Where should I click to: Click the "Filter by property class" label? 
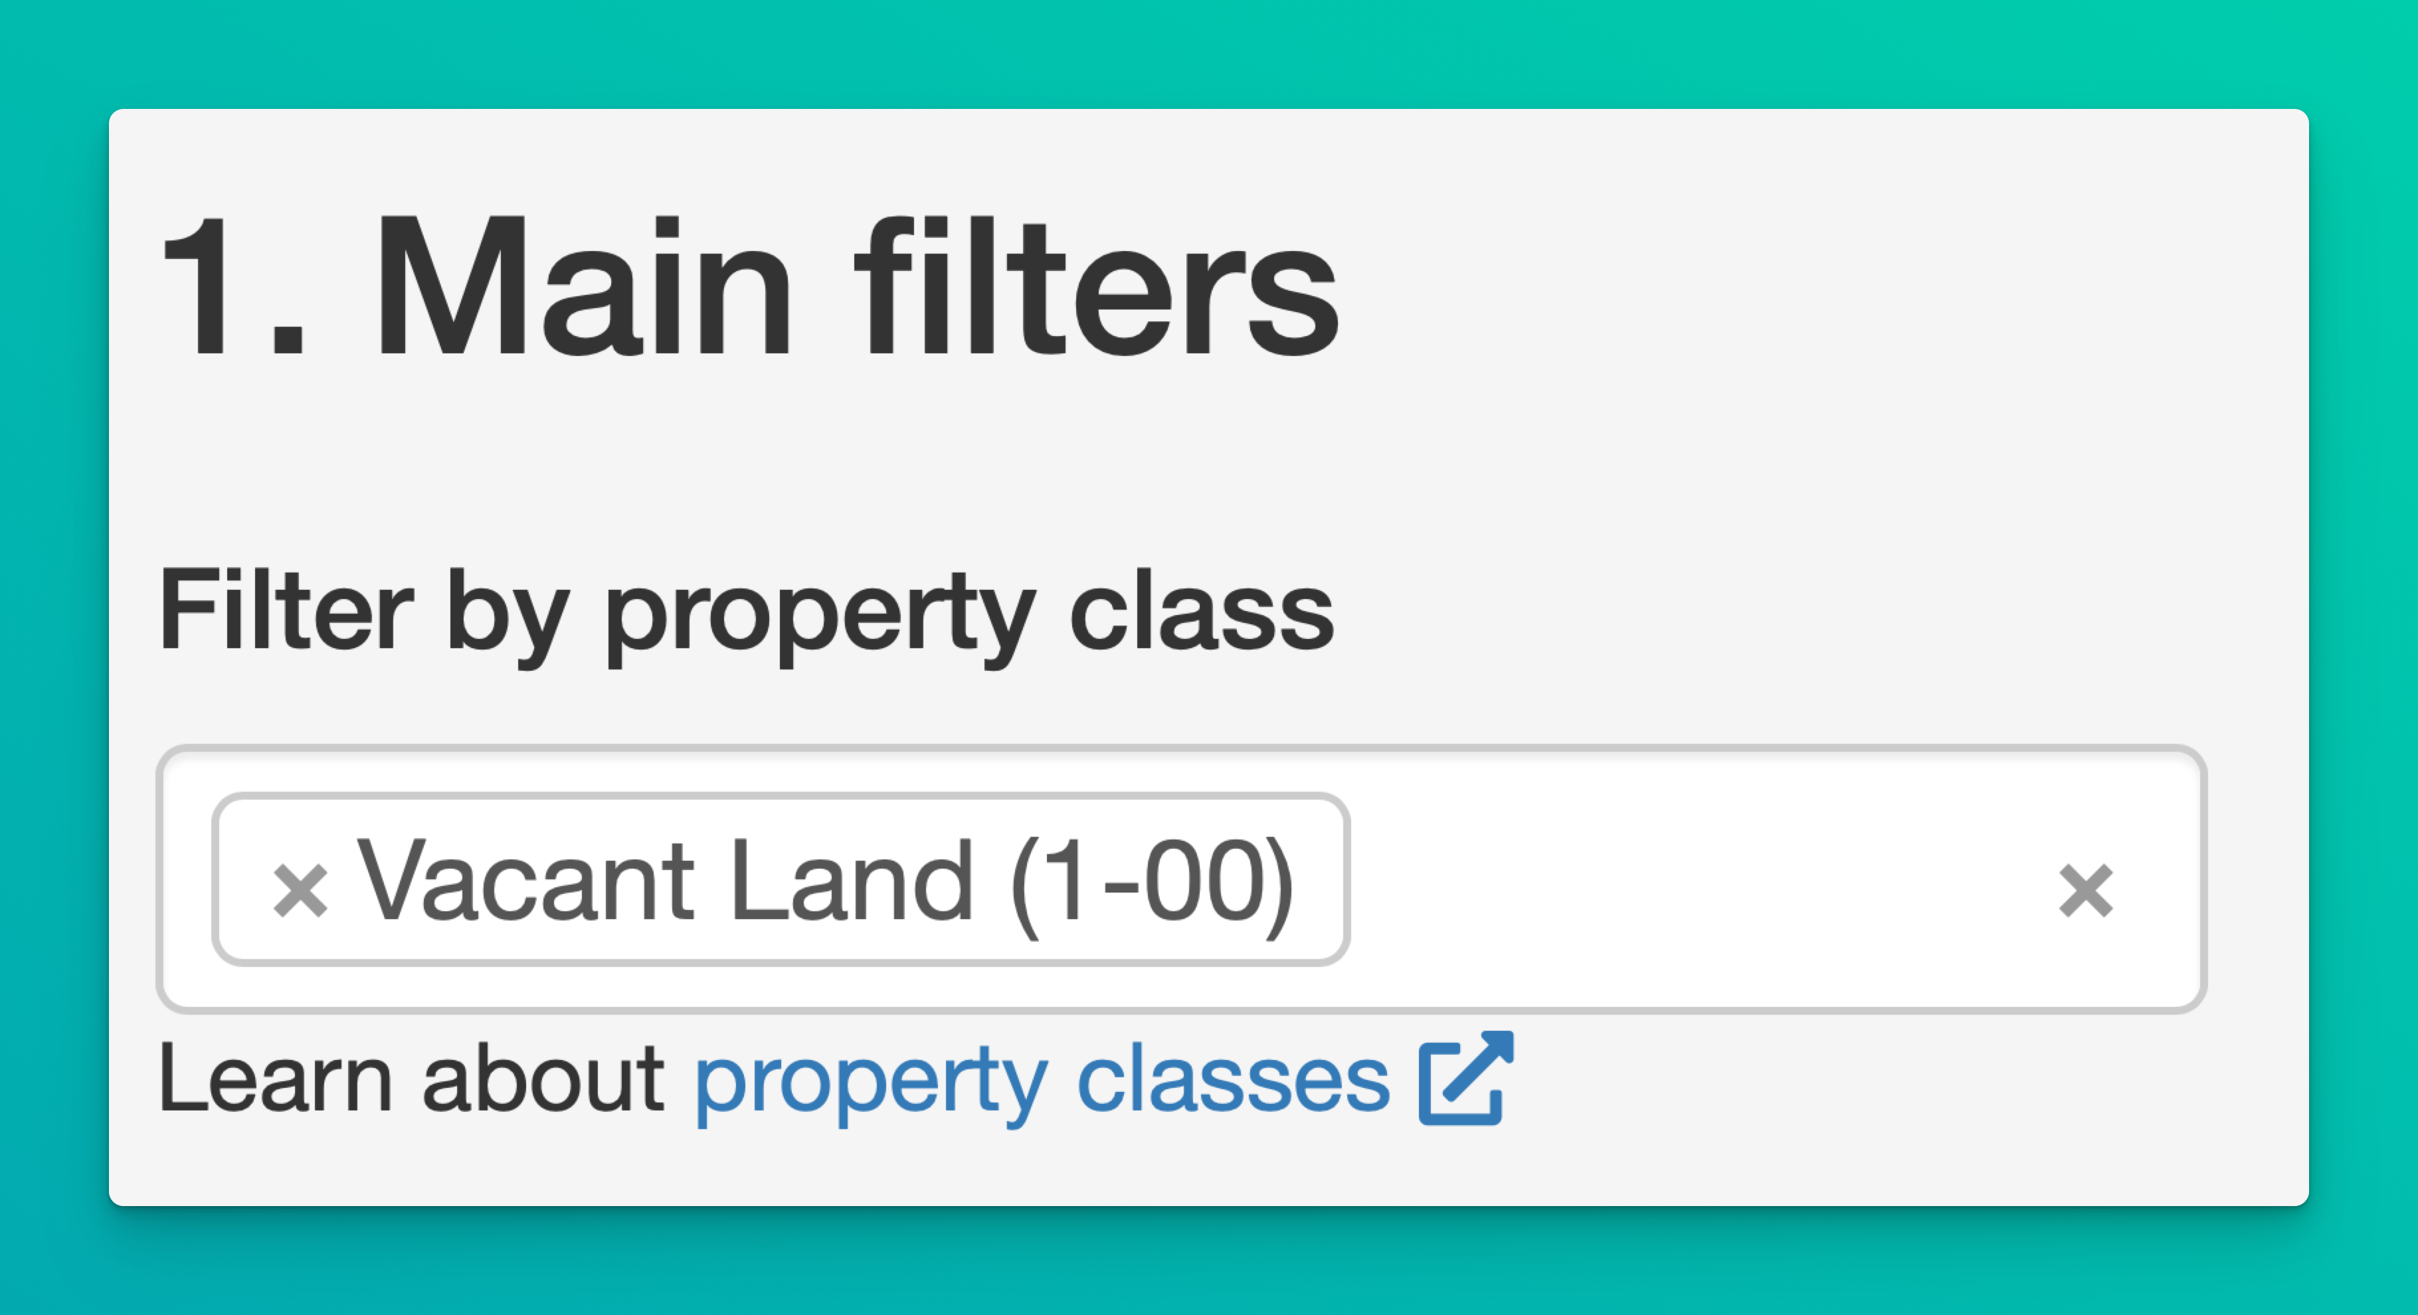745,611
